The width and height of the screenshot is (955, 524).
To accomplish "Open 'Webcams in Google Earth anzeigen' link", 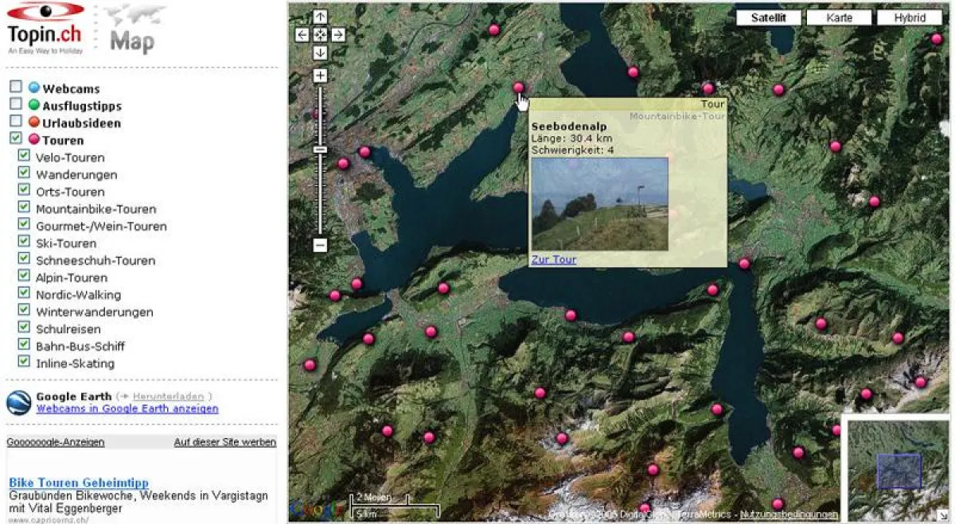I will (x=127, y=409).
